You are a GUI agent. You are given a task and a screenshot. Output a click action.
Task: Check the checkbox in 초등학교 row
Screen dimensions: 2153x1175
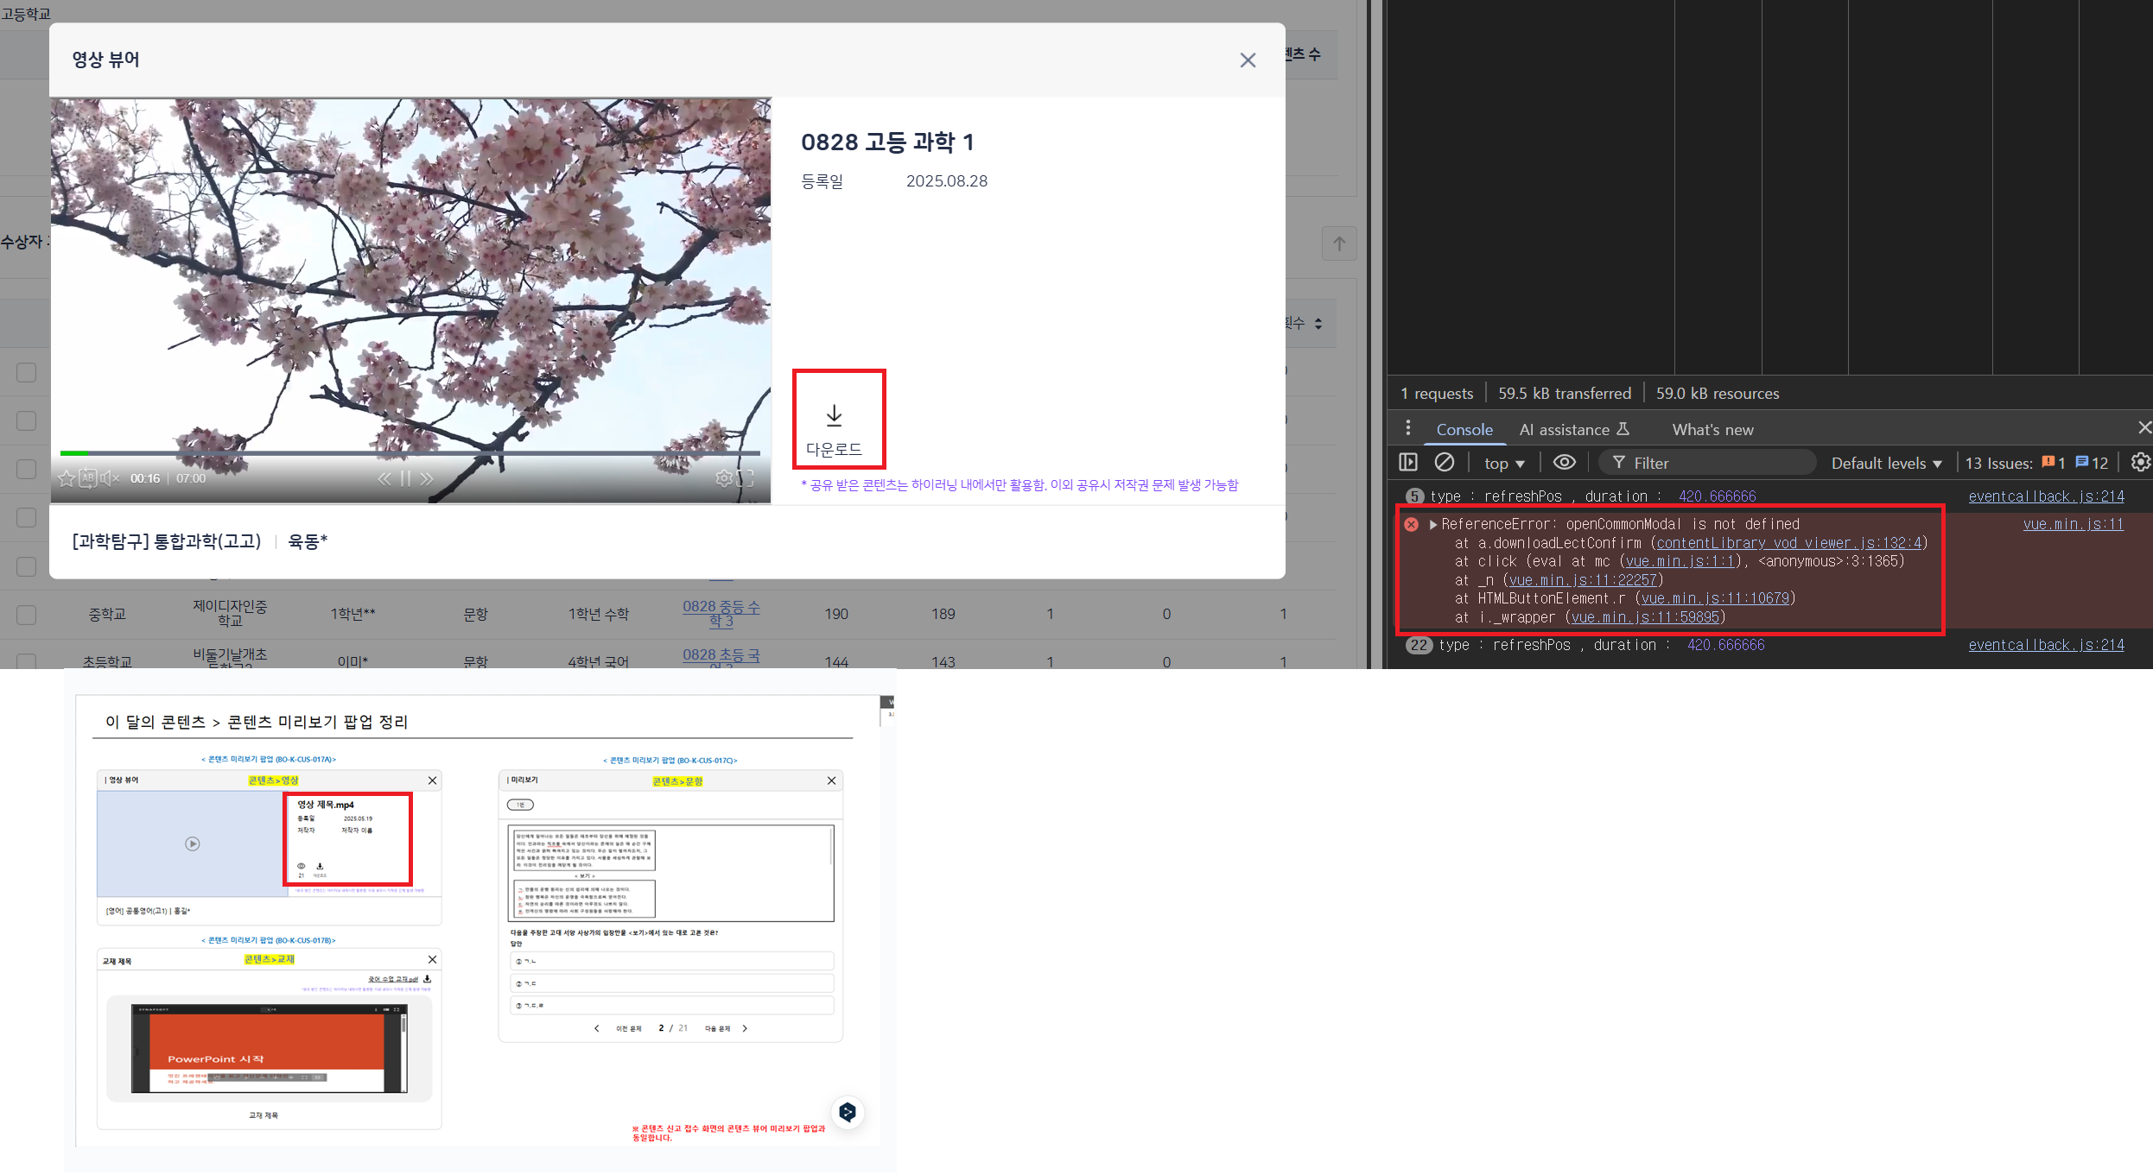pos(27,661)
